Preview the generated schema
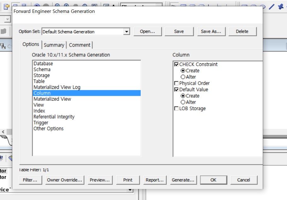 point(100,180)
